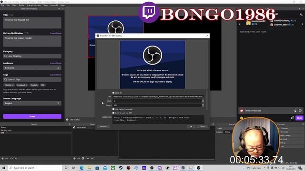Adjust the Height spinner arrows
The width and height of the screenshot is (305, 171).
(203, 105)
